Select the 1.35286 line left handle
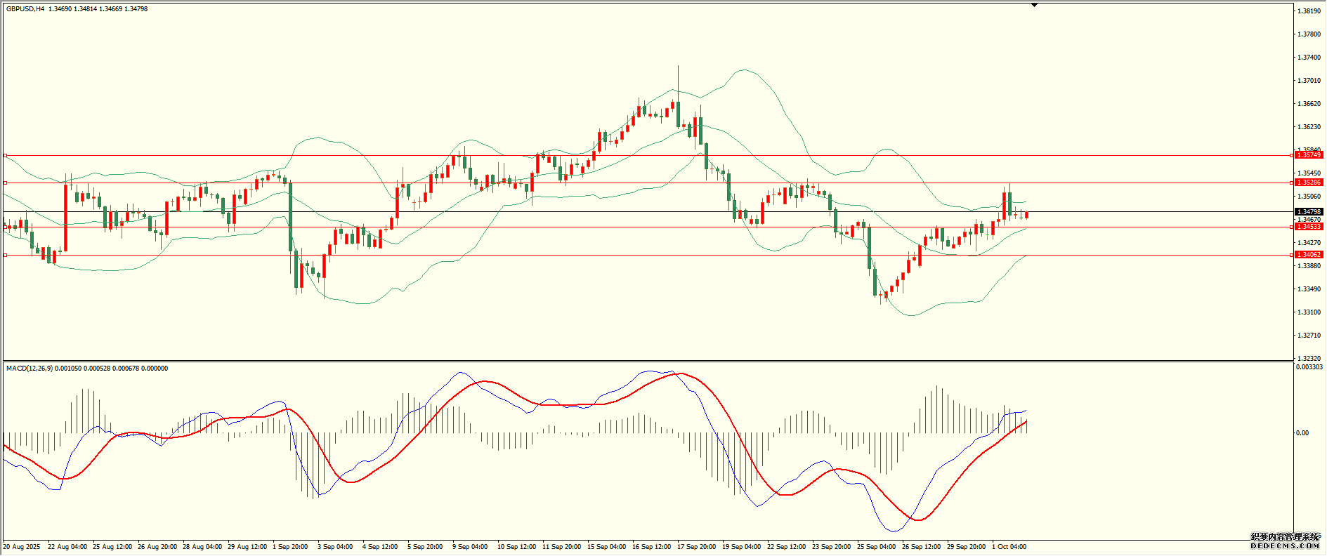This screenshot has height=556, width=1327. 5,183
